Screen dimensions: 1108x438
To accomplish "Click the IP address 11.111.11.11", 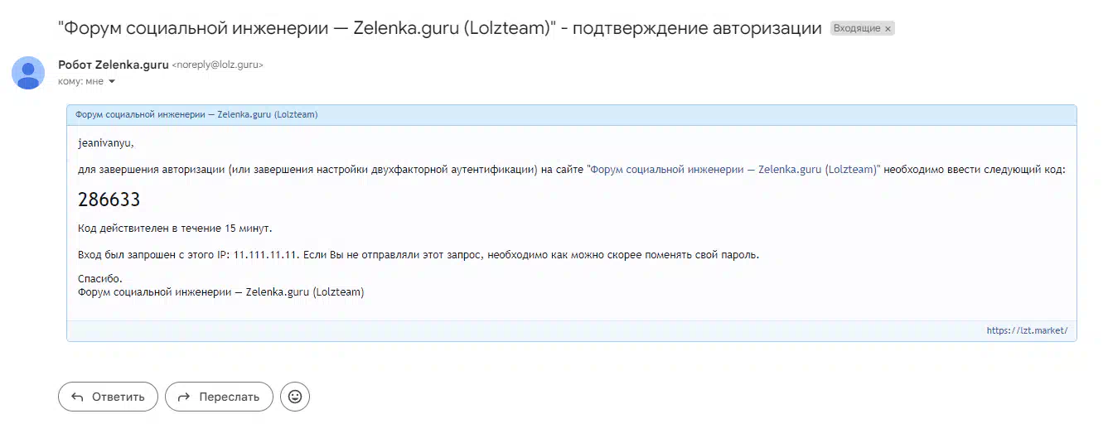I will point(264,255).
